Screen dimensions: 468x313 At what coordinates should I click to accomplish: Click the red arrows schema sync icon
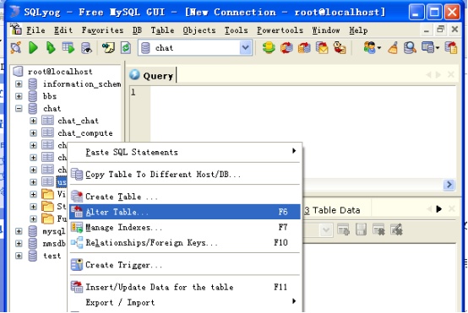click(x=286, y=48)
